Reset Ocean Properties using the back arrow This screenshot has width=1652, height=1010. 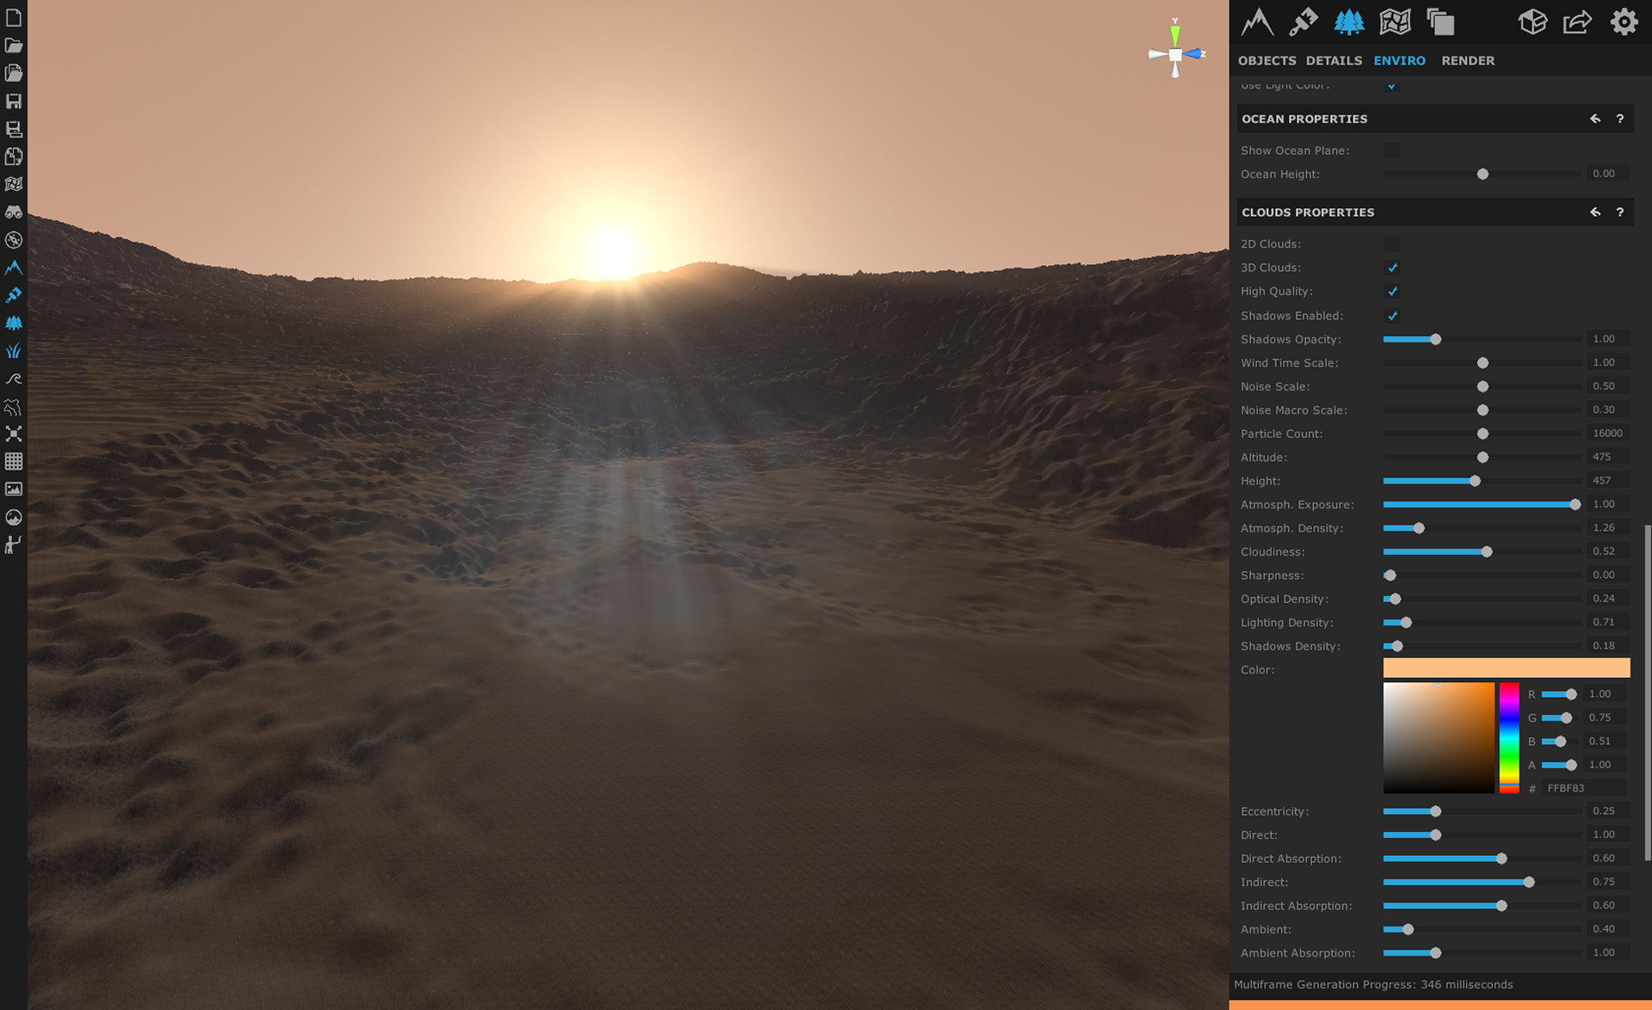(1594, 119)
